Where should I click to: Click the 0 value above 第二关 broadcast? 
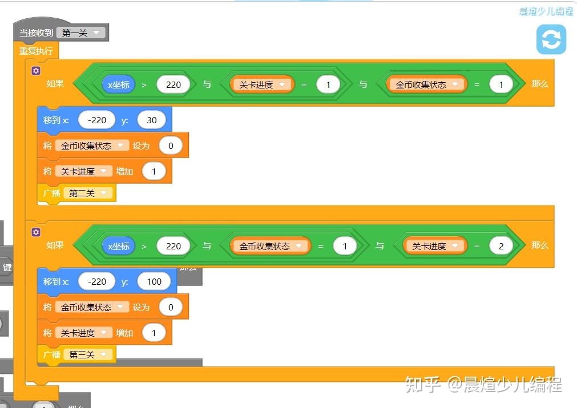coord(171,146)
